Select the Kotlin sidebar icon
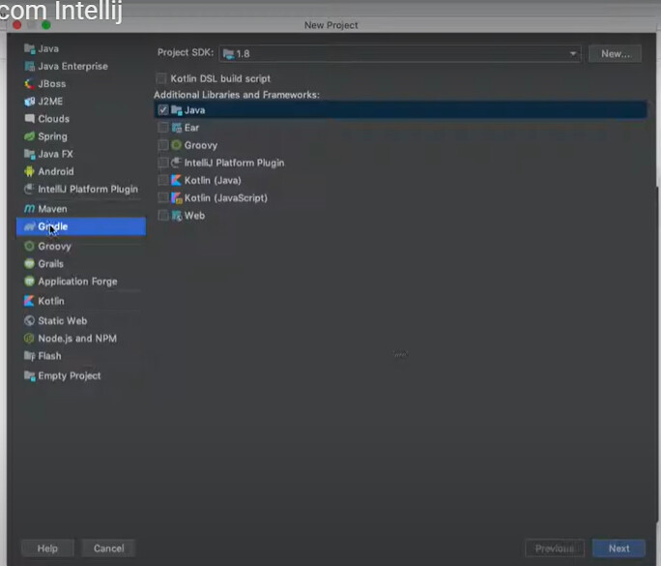Viewport: 661px width, 566px height. coord(30,301)
